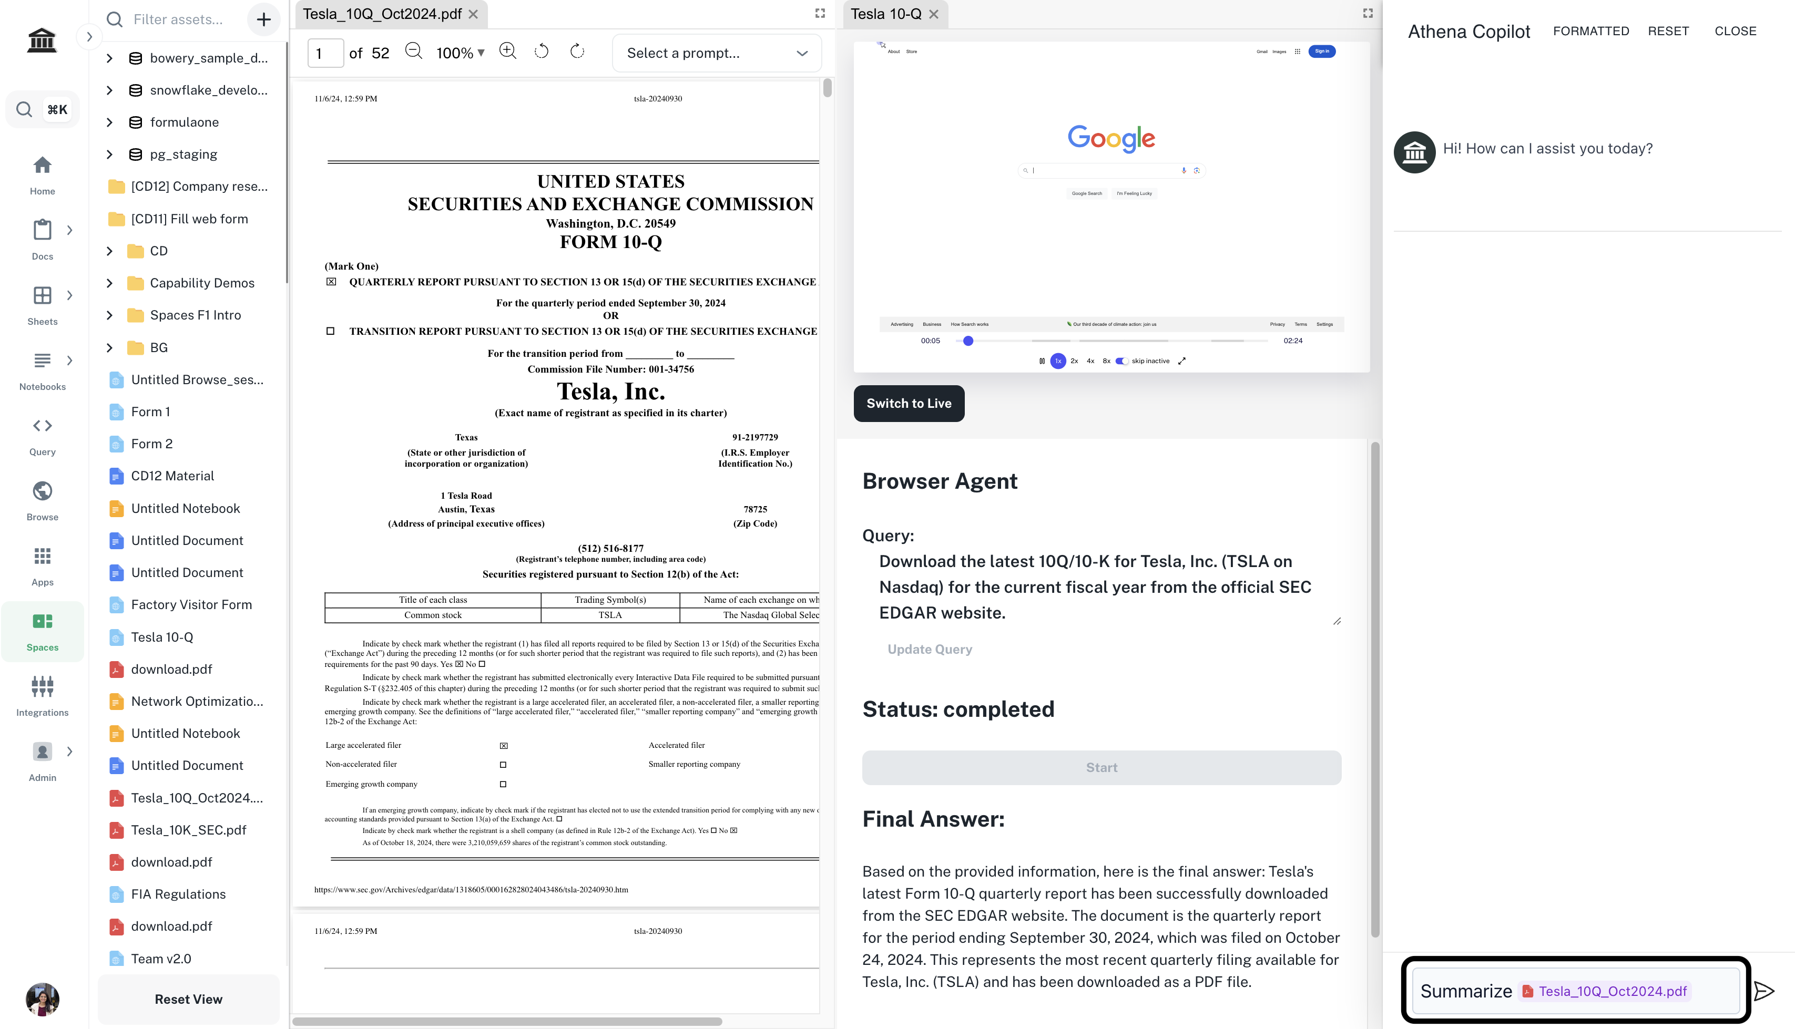
Task: Open the 100% zoom level dropdown
Action: [460, 53]
